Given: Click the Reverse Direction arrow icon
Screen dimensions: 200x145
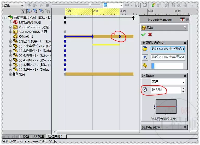Looking at the screenshot, I should [145, 58].
